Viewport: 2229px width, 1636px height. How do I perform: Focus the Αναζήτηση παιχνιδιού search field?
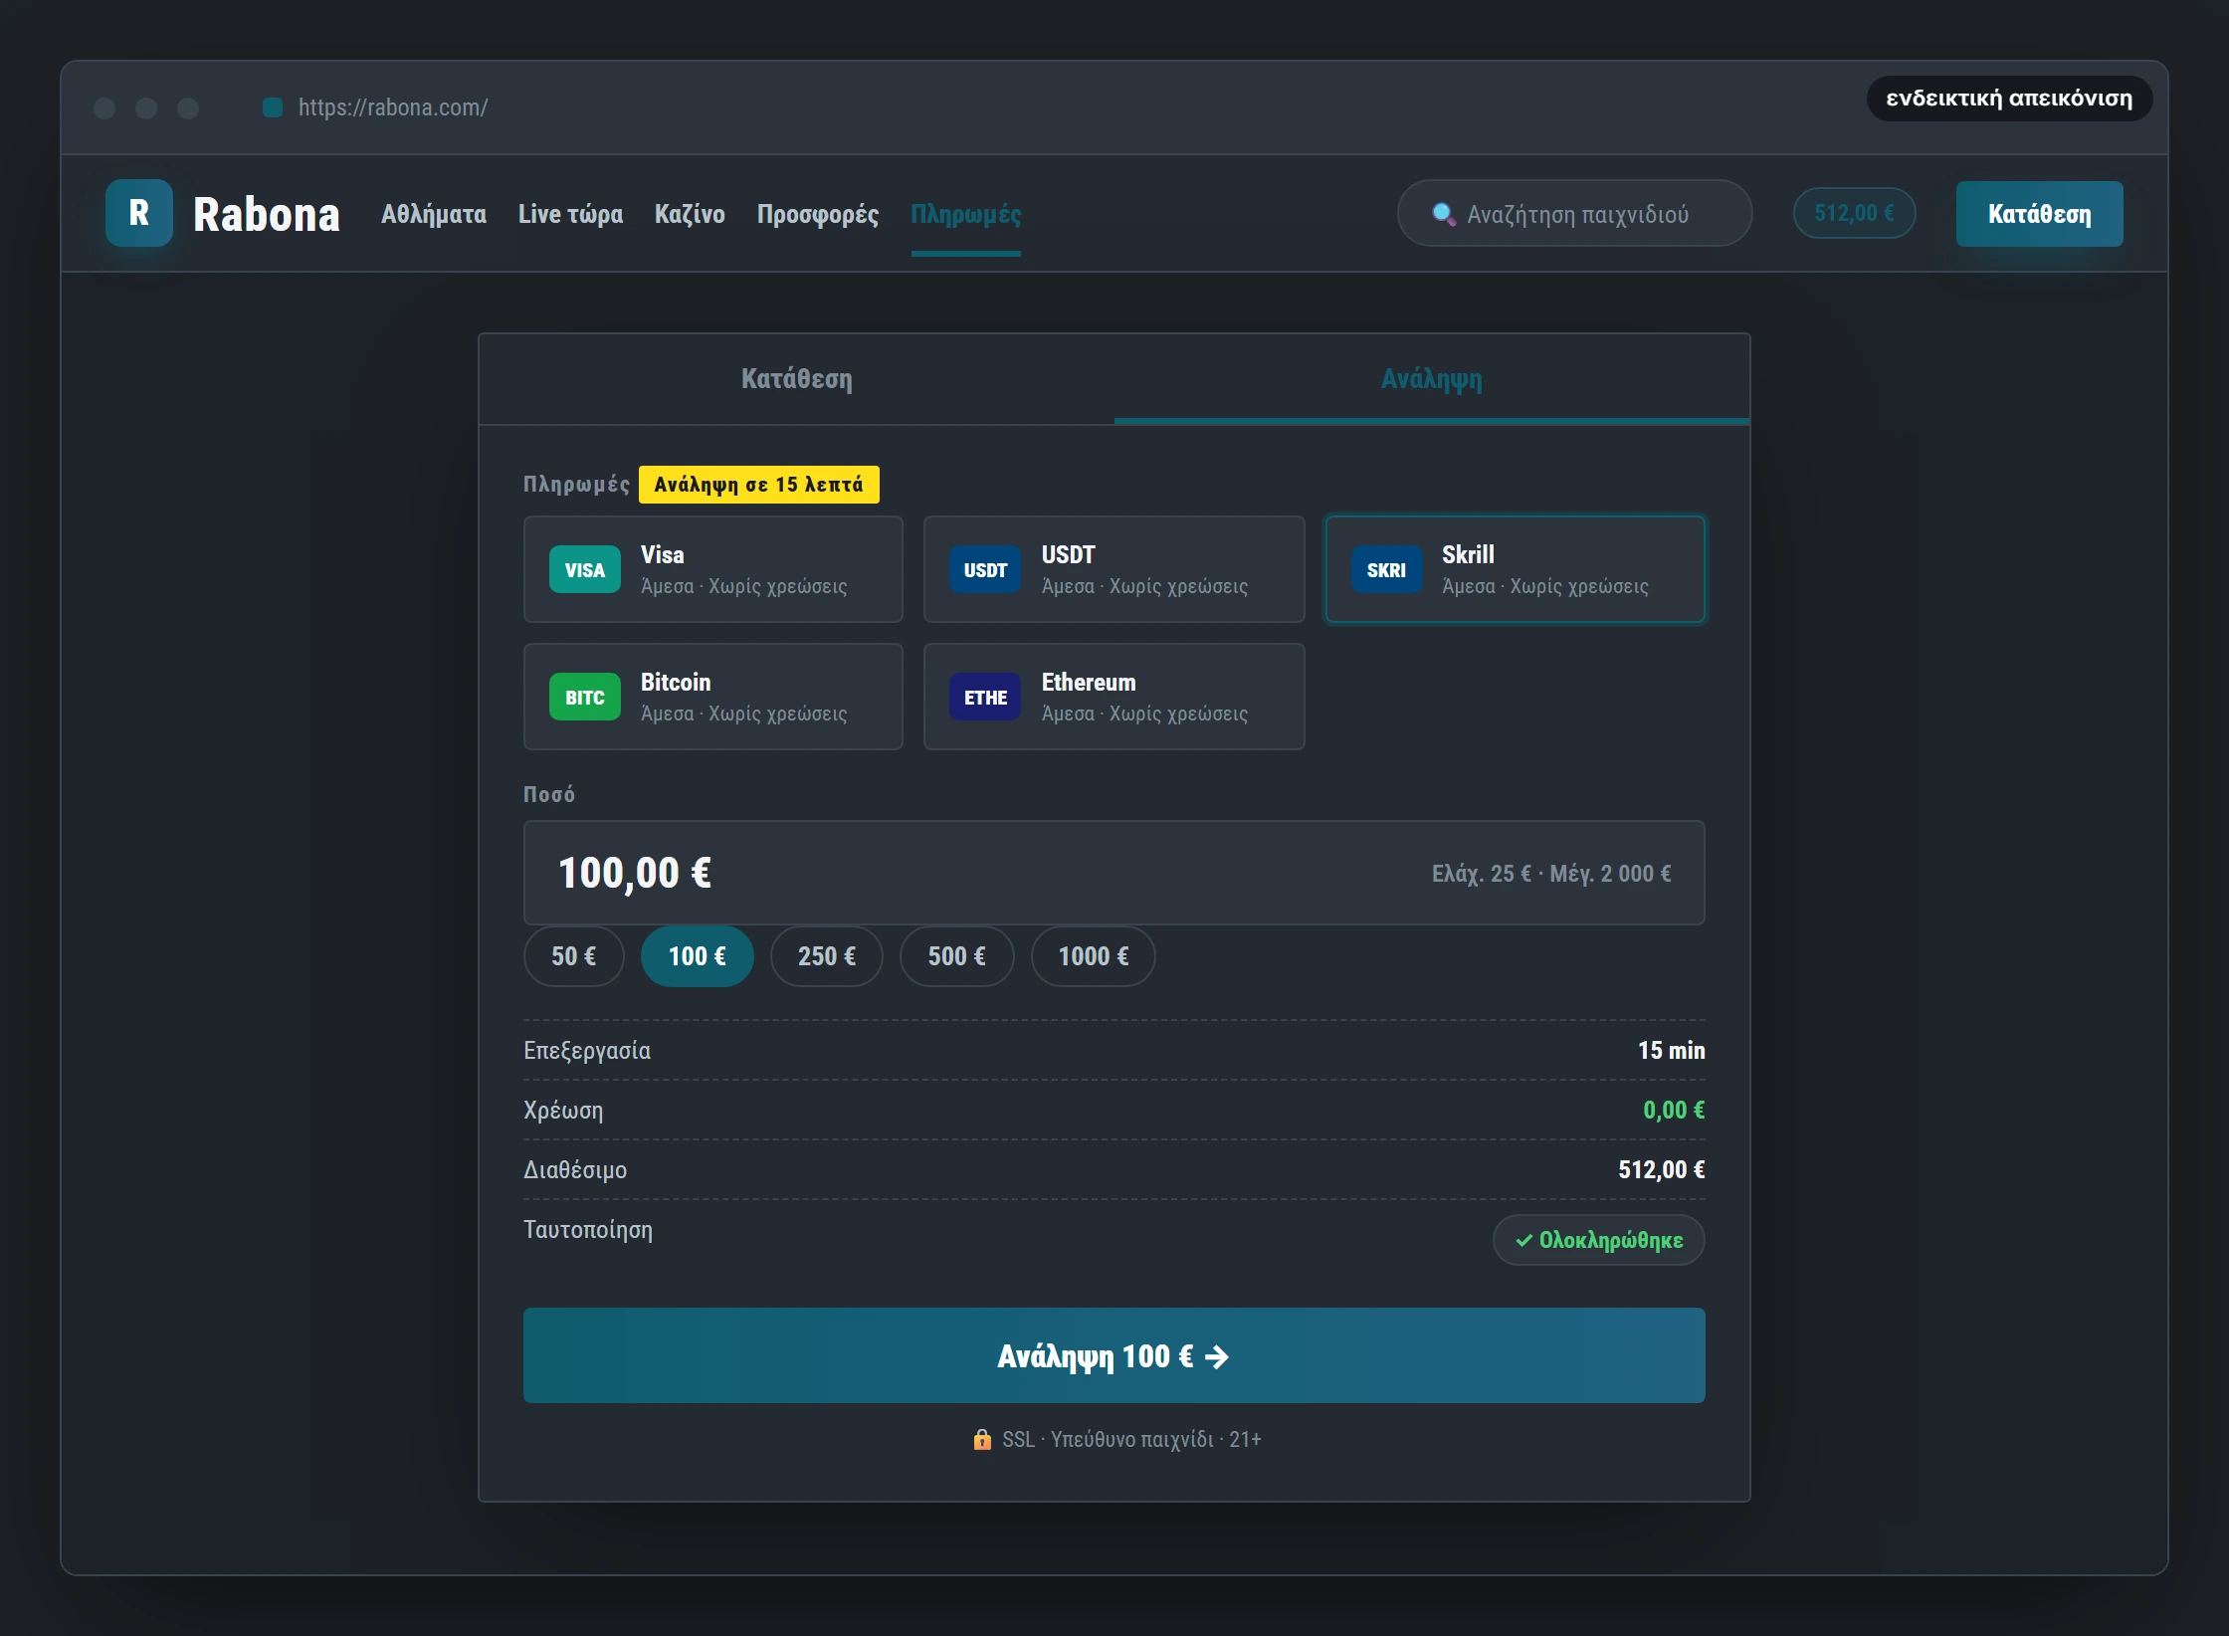(x=1575, y=213)
